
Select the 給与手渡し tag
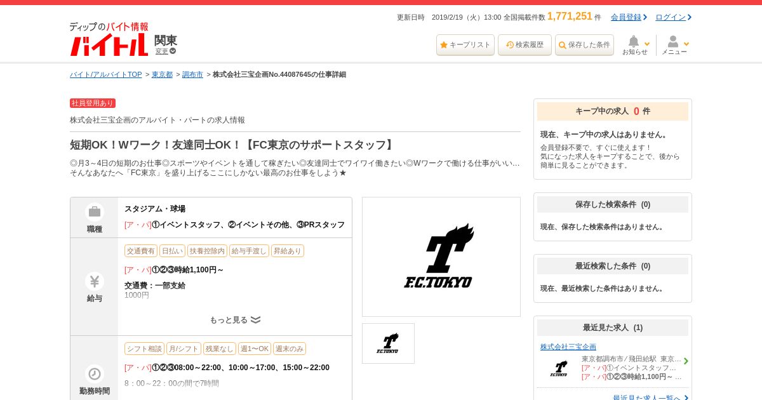(249, 251)
